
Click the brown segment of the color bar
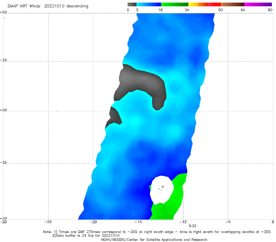(x=232, y=4)
